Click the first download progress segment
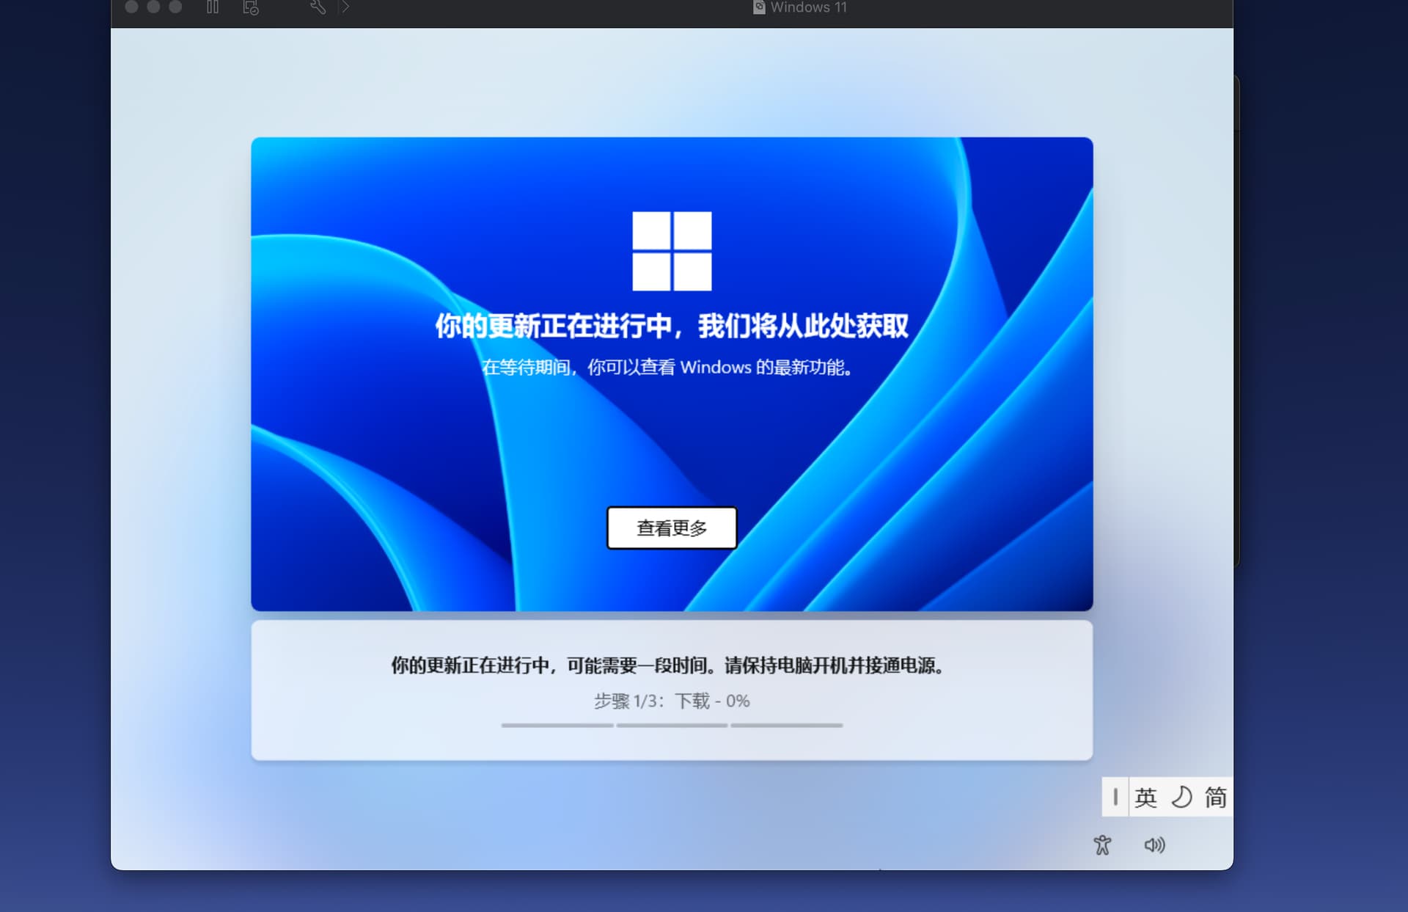This screenshot has height=912, width=1408. click(557, 725)
